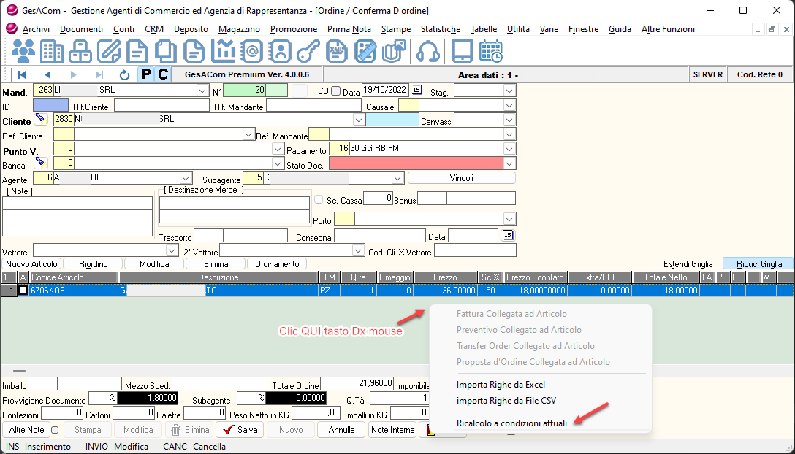Open the Statistiche menu

click(x=441, y=29)
